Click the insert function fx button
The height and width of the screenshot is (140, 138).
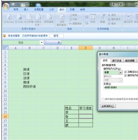pyautogui.click(x=59, y=43)
